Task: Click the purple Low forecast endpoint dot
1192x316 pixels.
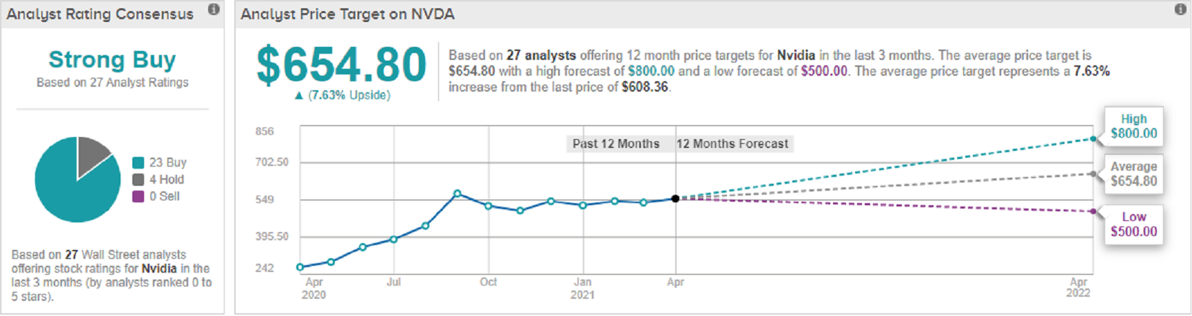Action: [x=1093, y=211]
